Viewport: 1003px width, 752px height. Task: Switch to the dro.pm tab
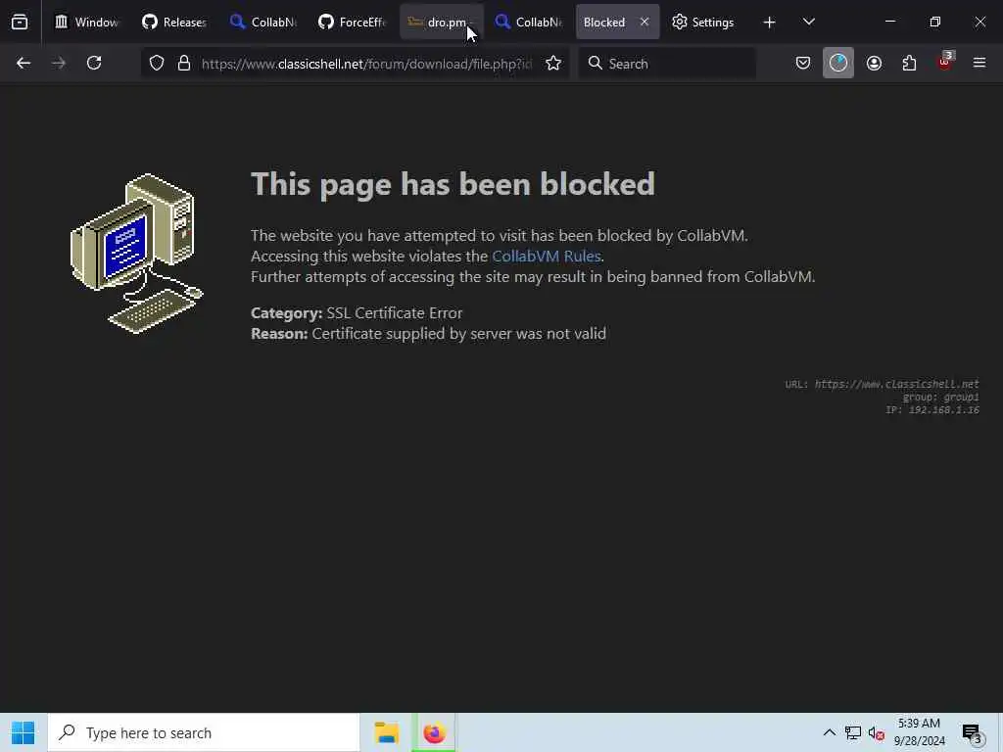[442, 22]
